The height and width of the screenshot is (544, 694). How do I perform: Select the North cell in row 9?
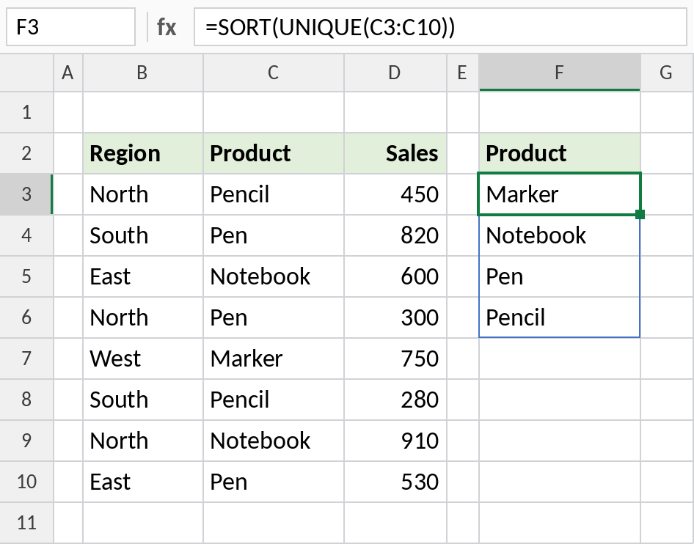click(143, 441)
